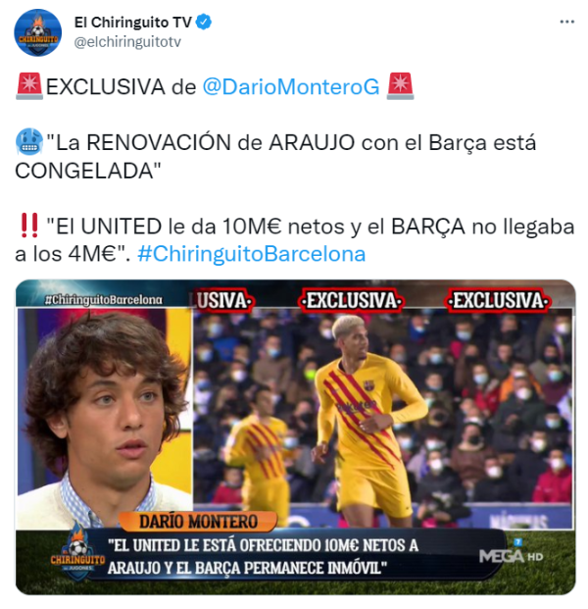Click the rightmost EXCLUSIVA badge in image
Screen dimensions: 588x609
[x=499, y=301]
